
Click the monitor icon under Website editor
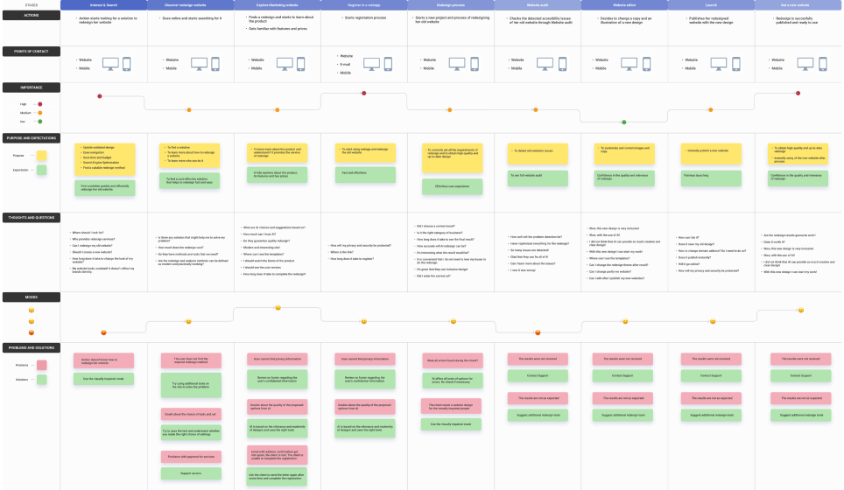click(629, 64)
